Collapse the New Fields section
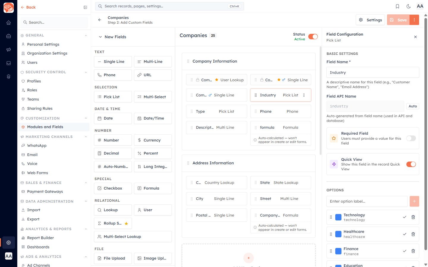Screen dimensions: 428x267 tap(100, 37)
